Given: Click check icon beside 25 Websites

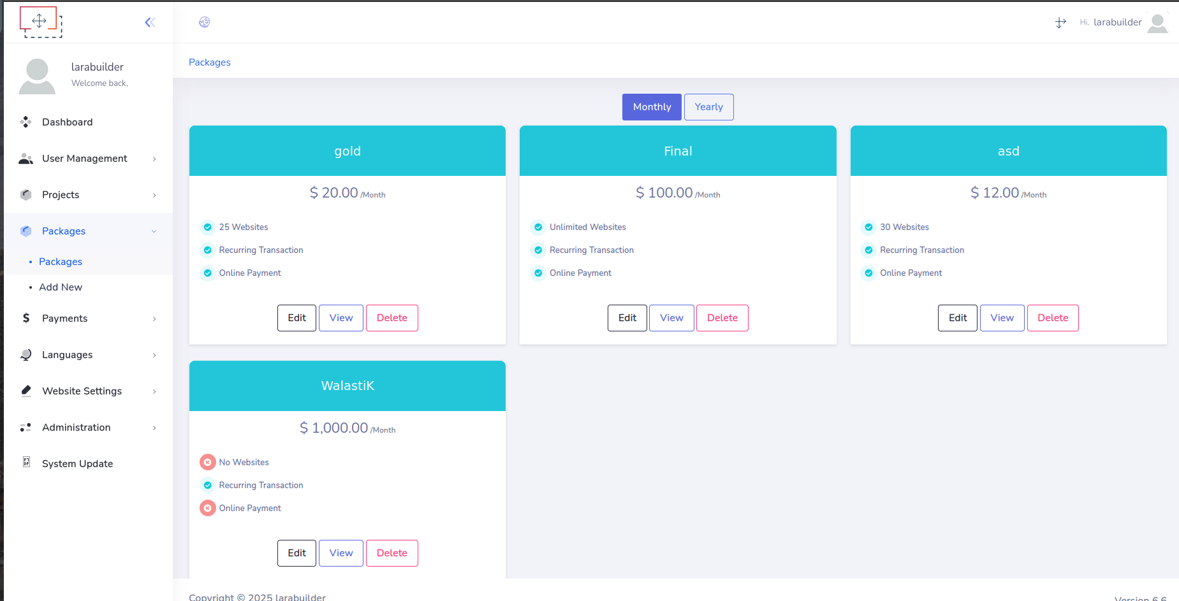Looking at the screenshot, I should (207, 227).
